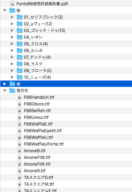Expand the 07_テンドゥ(4) folder triangle

12,57
